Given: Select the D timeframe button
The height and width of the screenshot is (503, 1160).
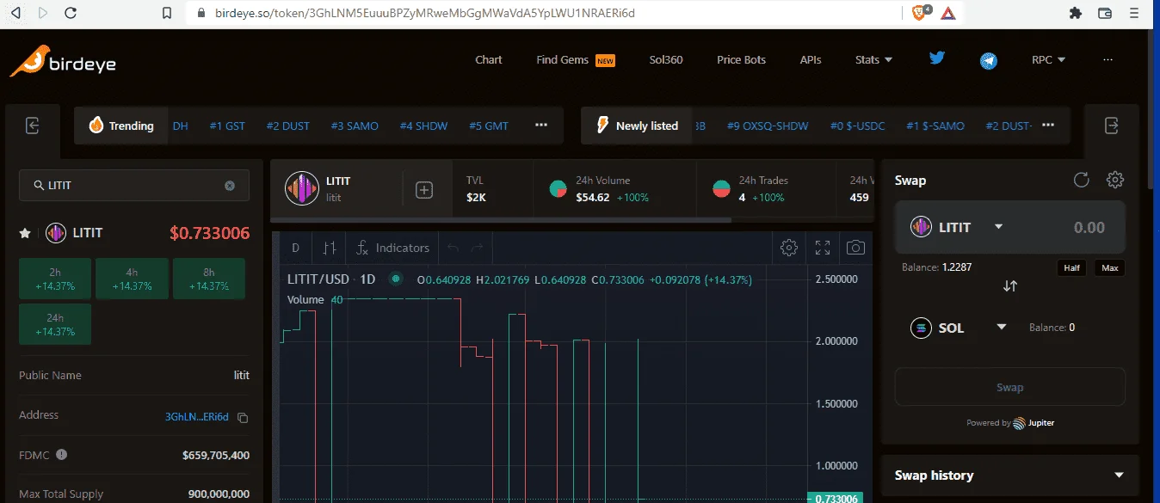Looking at the screenshot, I should click(x=295, y=248).
